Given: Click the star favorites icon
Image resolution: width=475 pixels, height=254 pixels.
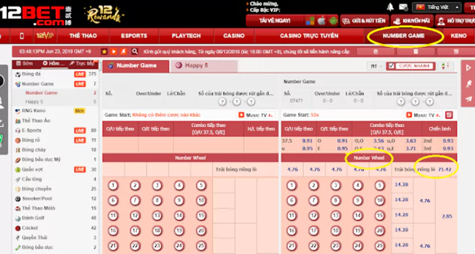Looking at the screenshot, I should pyautogui.click(x=104, y=51).
